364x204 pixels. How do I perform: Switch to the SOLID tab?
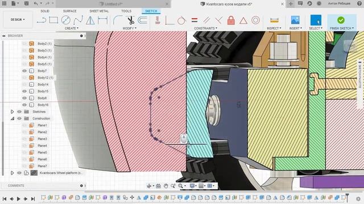(x=45, y=11)
